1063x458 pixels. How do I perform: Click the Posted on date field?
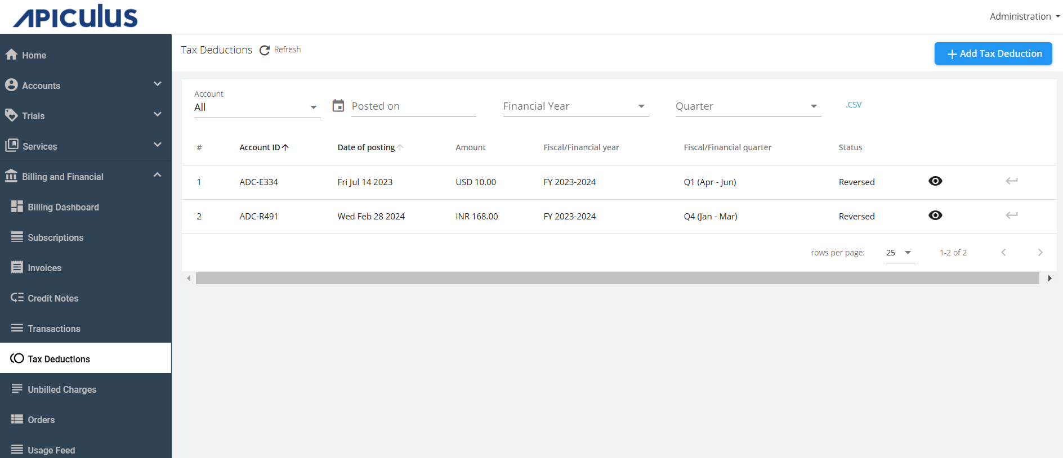click(x=413, y=106)
